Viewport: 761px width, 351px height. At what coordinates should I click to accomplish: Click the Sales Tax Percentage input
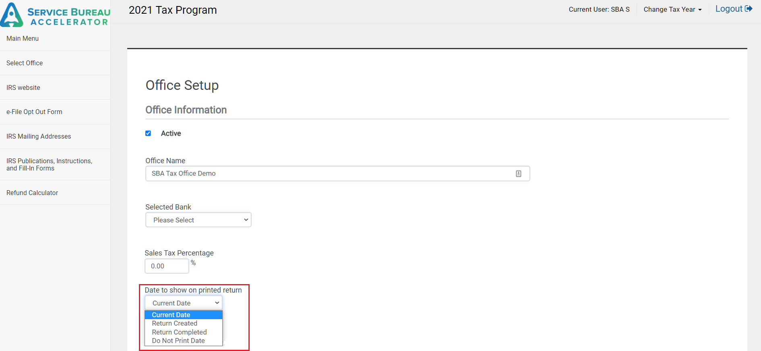pos(167,266)
